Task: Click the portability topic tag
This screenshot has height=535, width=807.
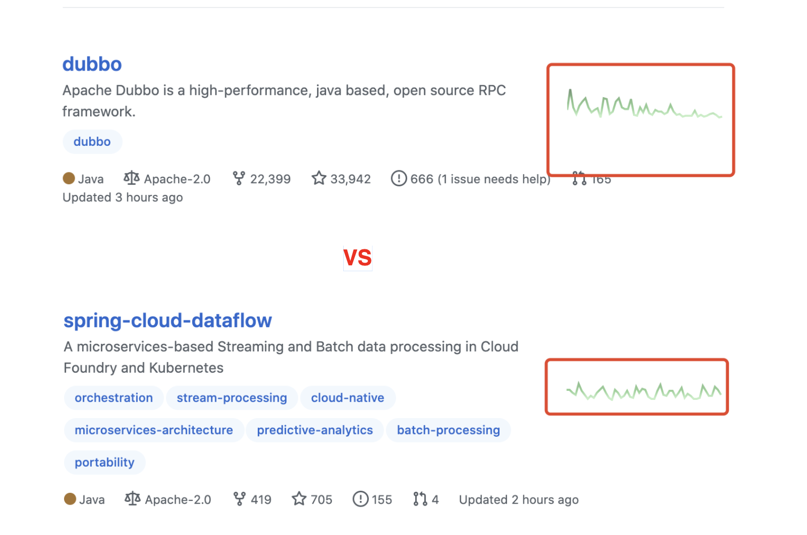Action: [105, 462]
